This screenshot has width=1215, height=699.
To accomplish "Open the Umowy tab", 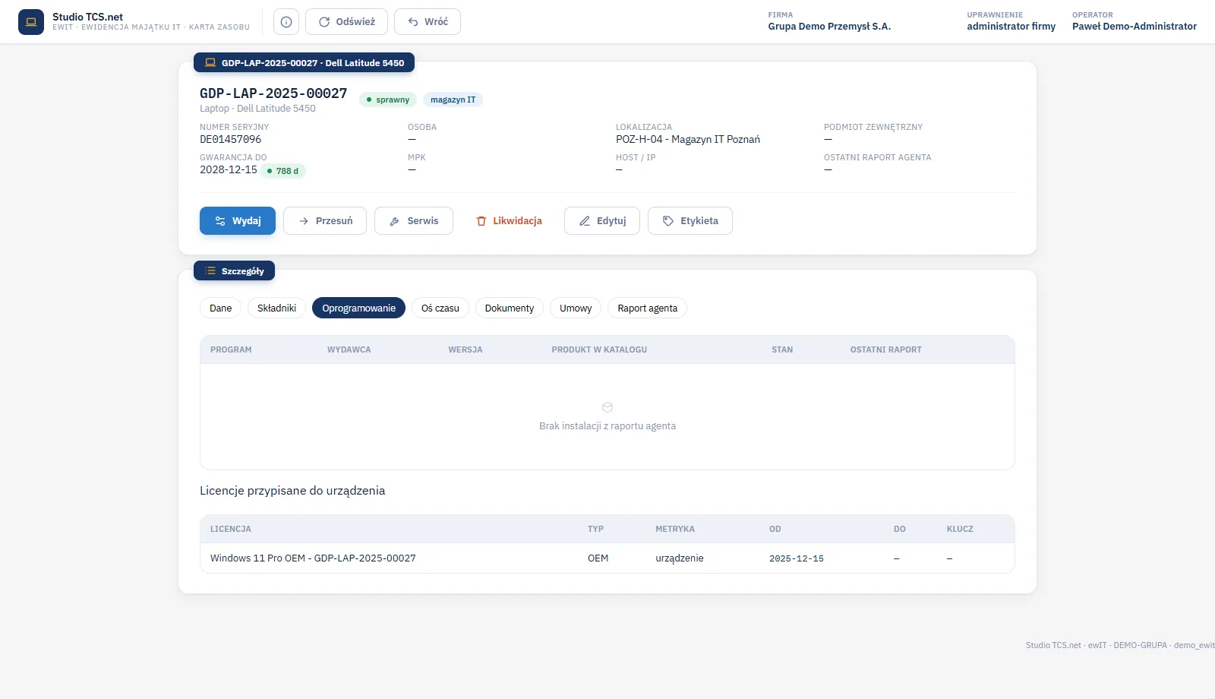I will coord(576,308).
